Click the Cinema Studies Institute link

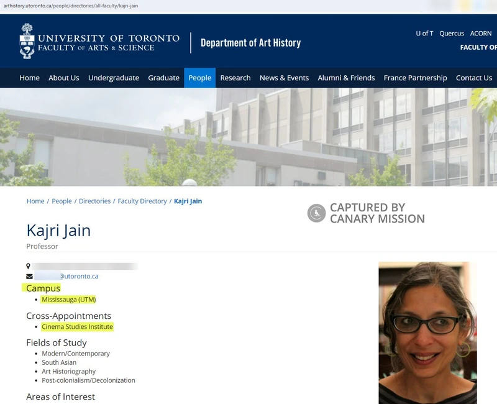pos(77,327)
